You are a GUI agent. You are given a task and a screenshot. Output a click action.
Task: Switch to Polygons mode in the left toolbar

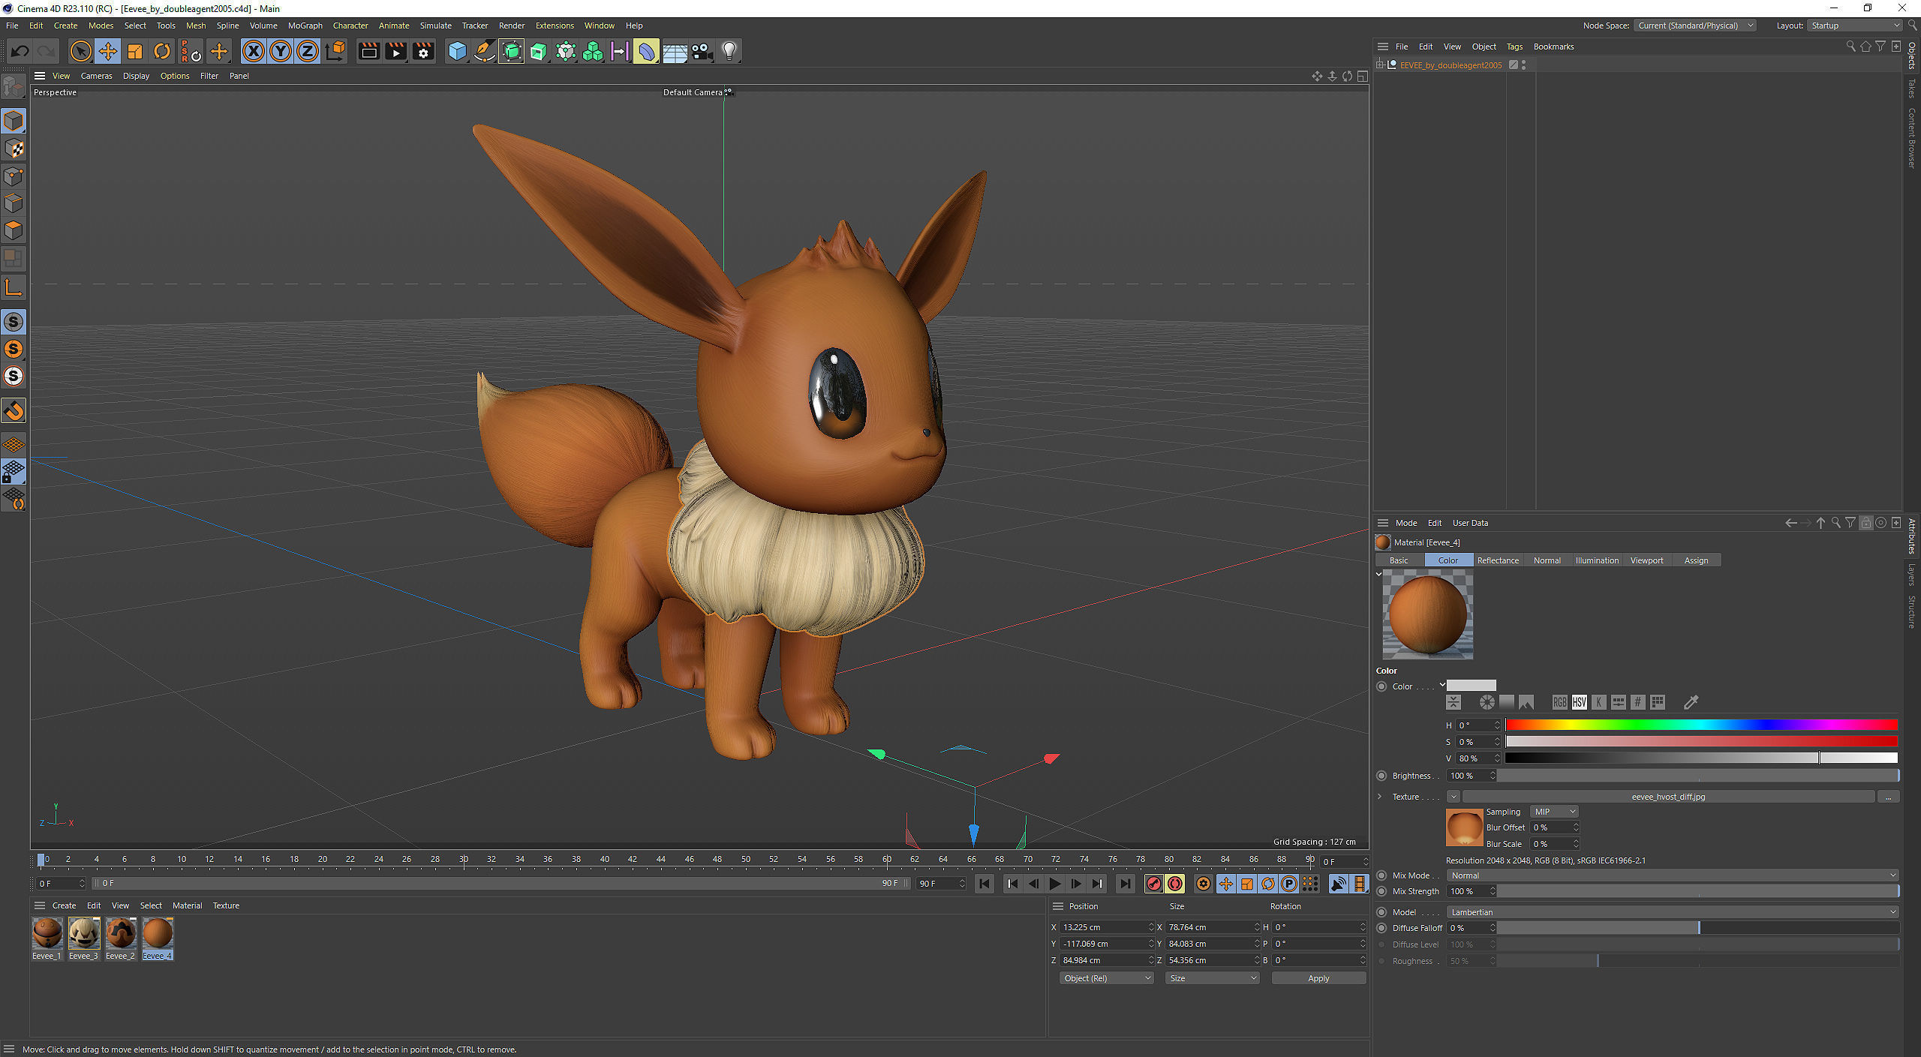pos(14,230)
